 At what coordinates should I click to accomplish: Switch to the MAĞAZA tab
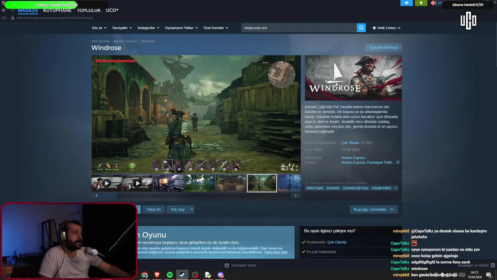[x=28, y=10]
